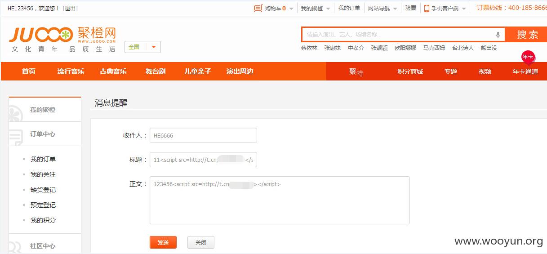Click the 正文 message body textarea
Image resolution: width=547 pixels, height=254 pixels.
pos(280,200)
